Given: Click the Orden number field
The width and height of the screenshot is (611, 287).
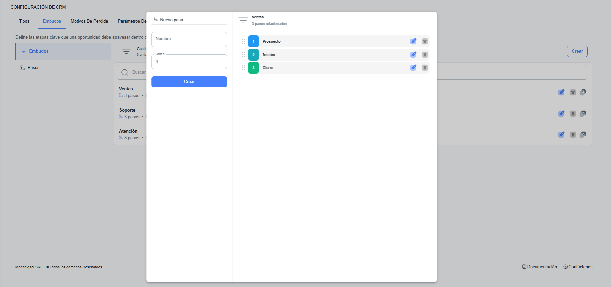Looking at the screenshot, I should click(189, 62).
